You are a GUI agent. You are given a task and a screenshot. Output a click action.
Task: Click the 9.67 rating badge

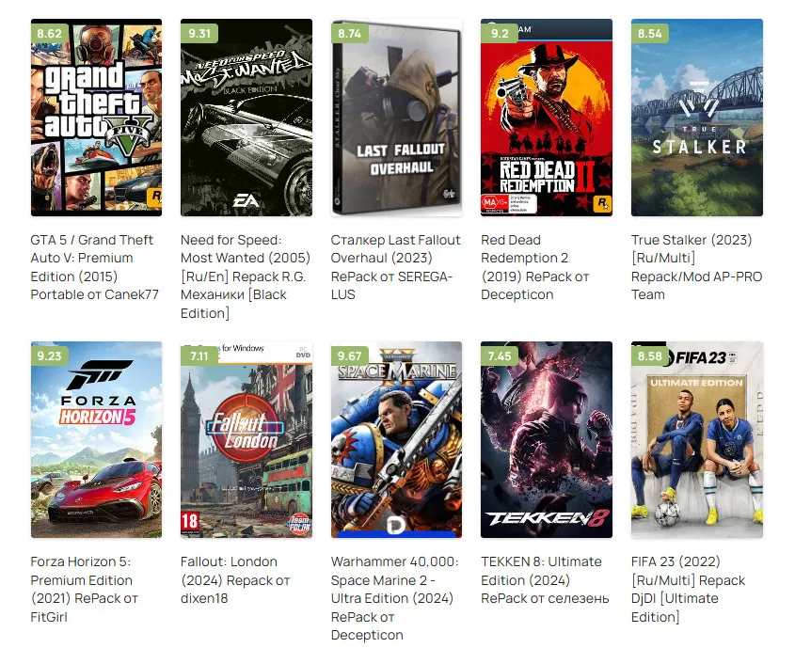coord(349,356)
